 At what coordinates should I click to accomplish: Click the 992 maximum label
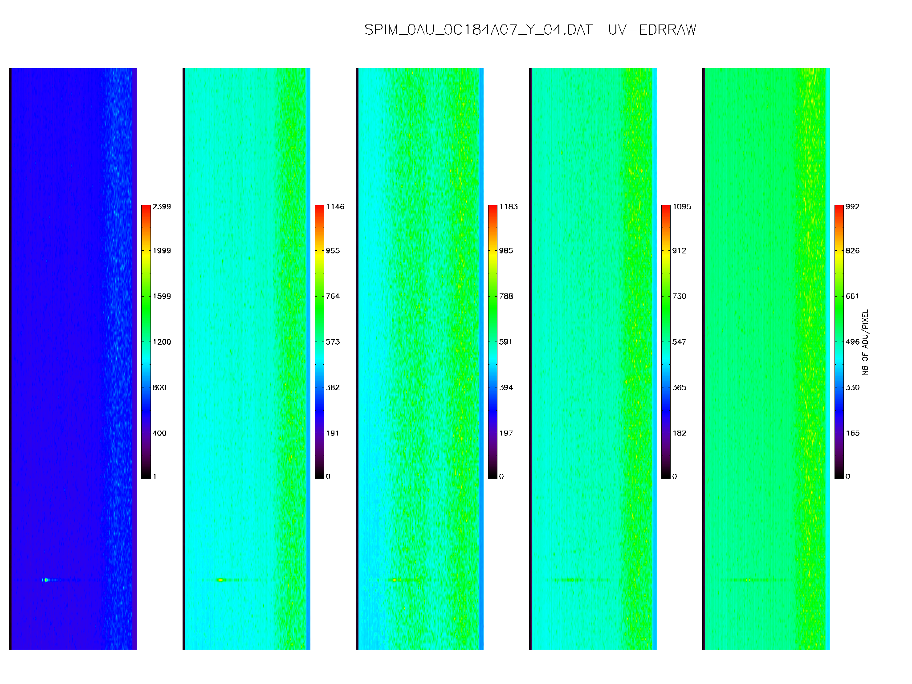pos(852,207)
